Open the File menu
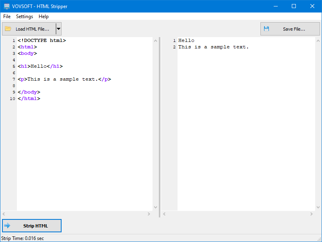322x242 pixels. pyautogui.click(x=6, y=17)
